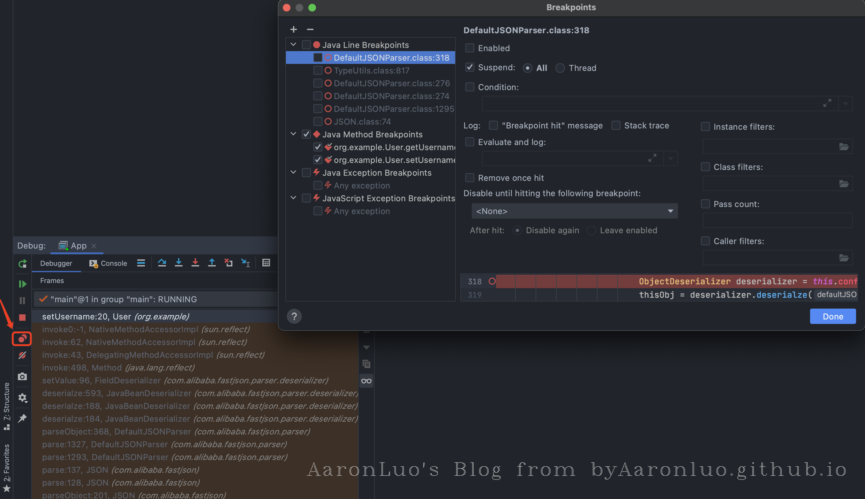This screenshot has width=865, height=499.
Task: Select the Debugger tab
Action: pos(56,263)
